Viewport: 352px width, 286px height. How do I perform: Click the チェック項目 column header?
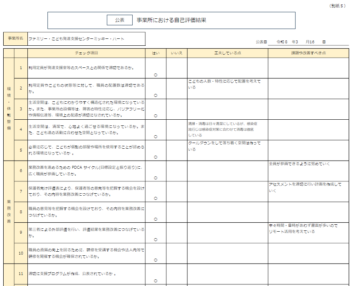point(86,53)
